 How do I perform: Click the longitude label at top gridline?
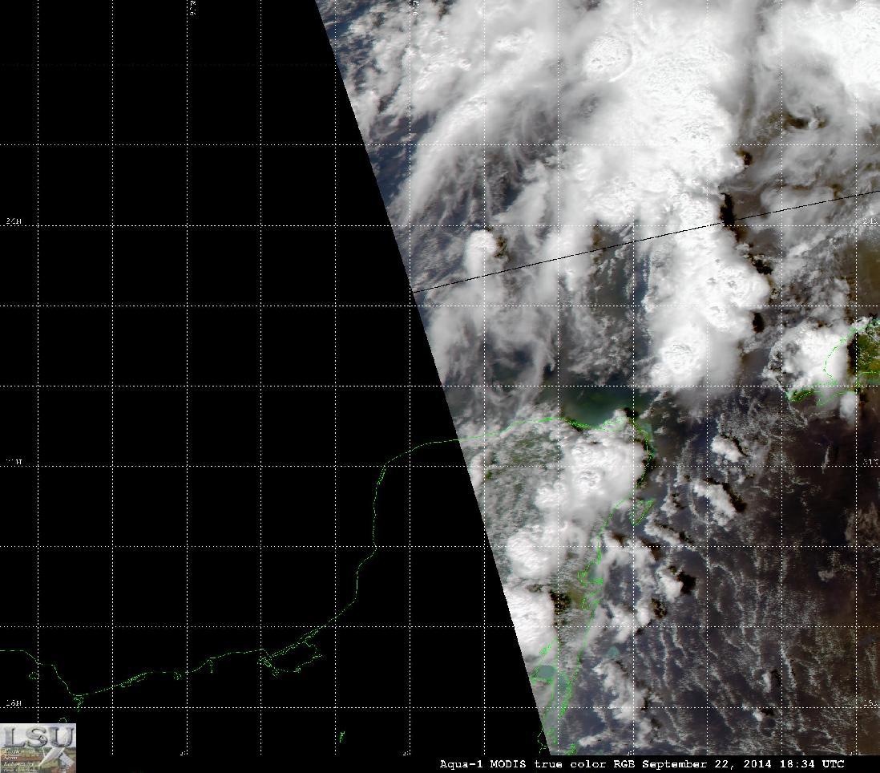pos(192,6)
